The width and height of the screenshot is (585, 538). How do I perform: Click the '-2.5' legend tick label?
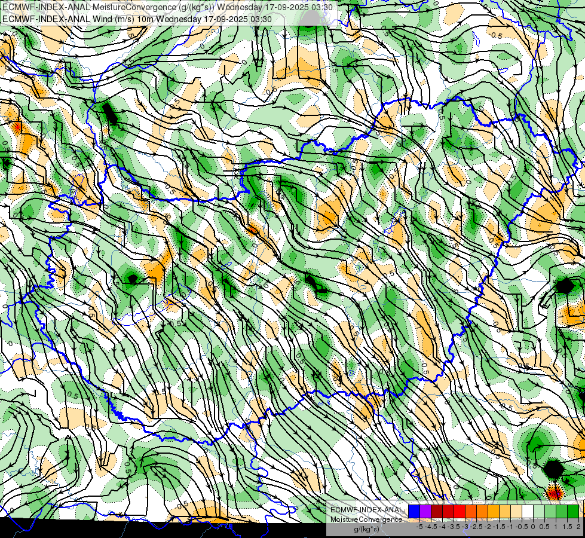tap(477, 527)
